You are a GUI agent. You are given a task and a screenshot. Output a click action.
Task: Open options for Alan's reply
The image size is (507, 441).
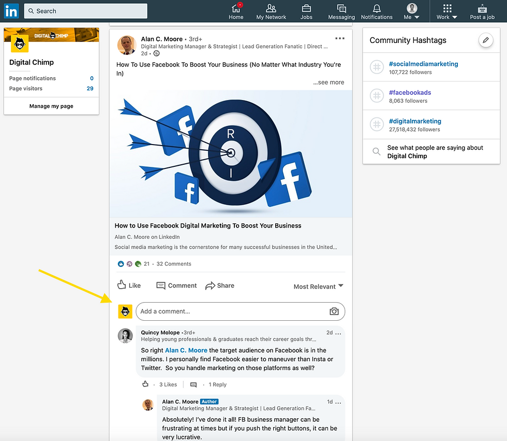click(x=338, y=403)
